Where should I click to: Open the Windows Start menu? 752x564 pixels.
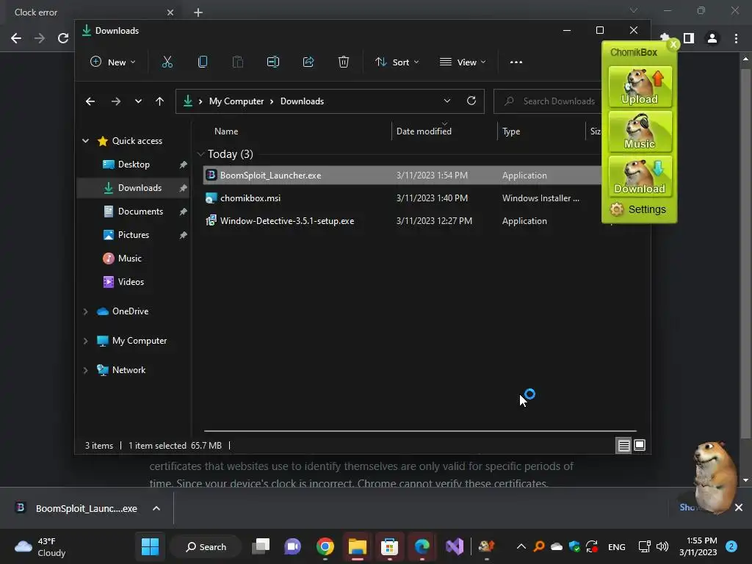(150, 546)
